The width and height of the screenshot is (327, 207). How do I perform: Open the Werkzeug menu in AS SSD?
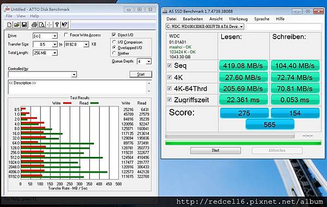tap(238, 19)
